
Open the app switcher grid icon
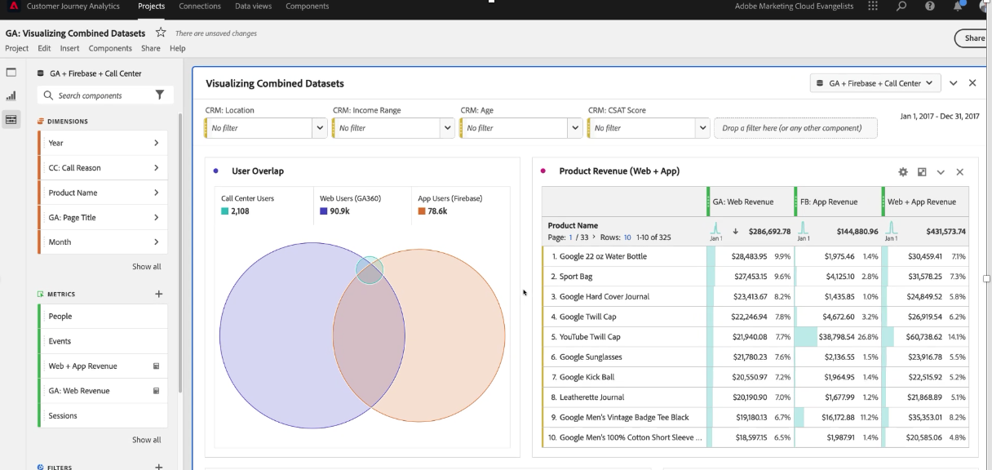point(873,7)
